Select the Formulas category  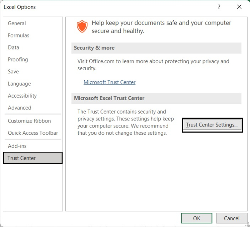[x=19, y=36]
